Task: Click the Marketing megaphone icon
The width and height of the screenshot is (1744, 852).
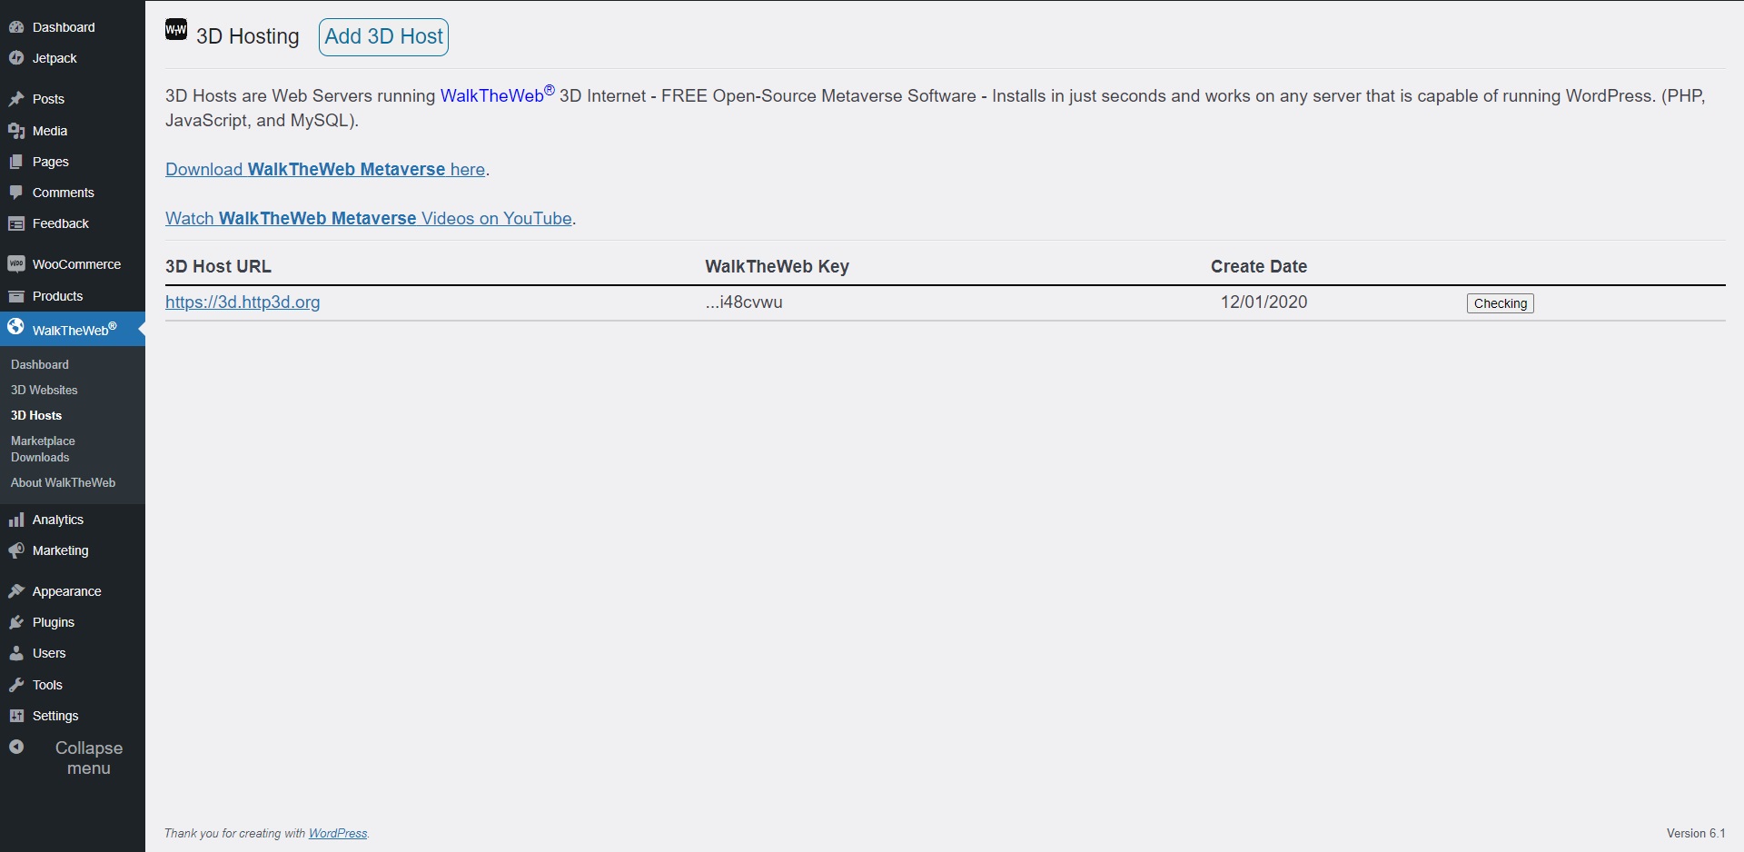Action: click(x=16, y=550)
